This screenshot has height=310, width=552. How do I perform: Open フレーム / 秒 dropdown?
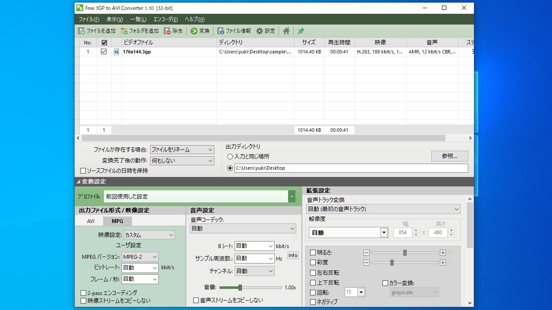(140, 279)
